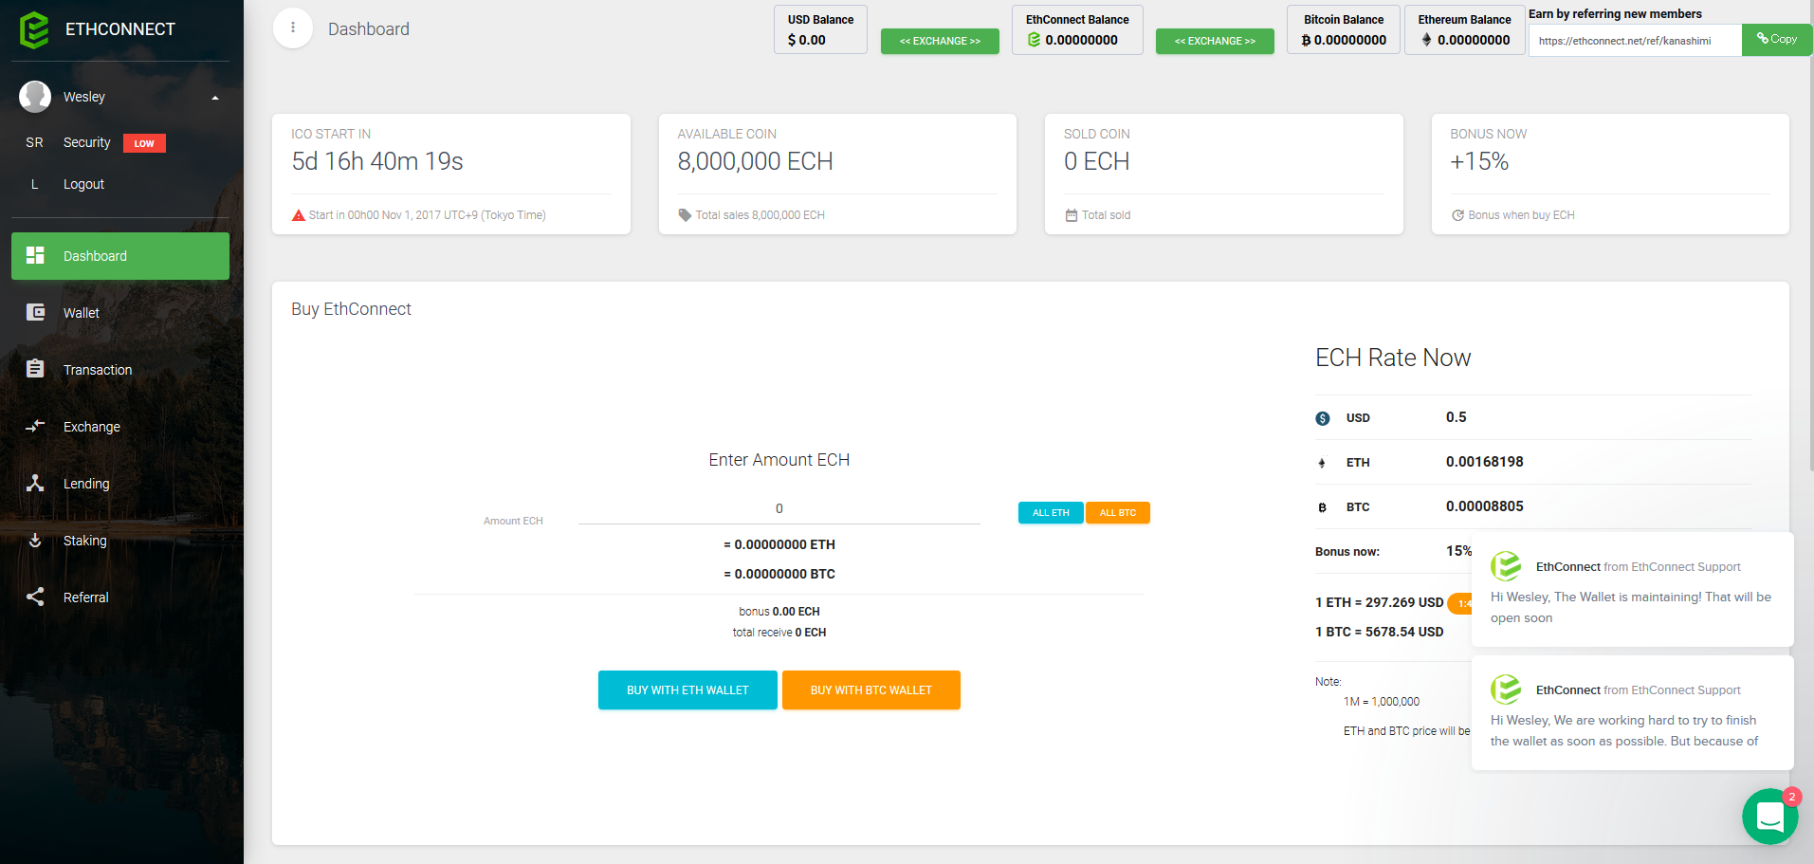The width and height of the screenshot is (1814, 864).
Task: Click the '+15%' bonus value
Action: tap(1479, 161)
